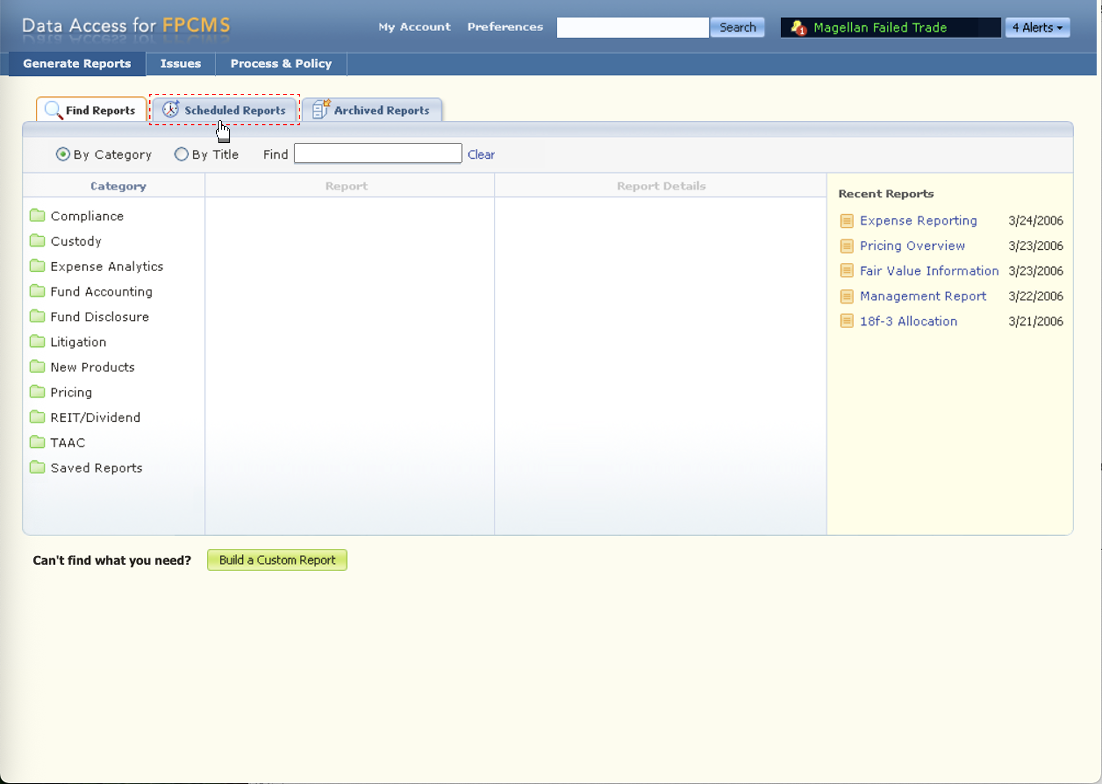
Task: Click report icon beside Expense Reporting
Action: [x=847, y=221]
